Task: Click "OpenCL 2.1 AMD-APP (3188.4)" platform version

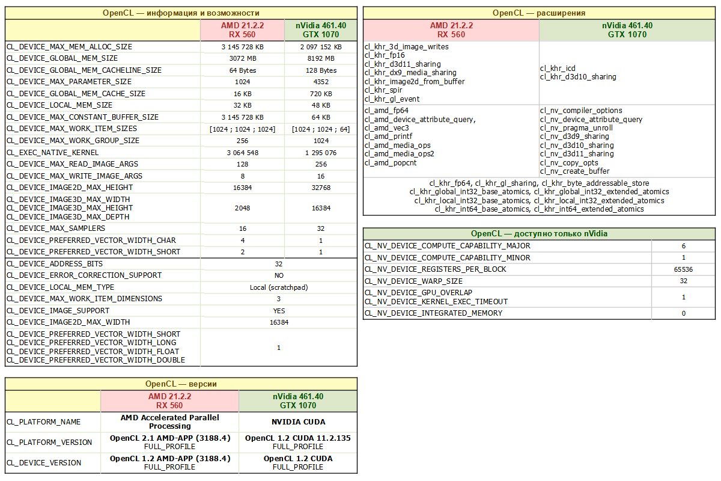Action: [169, 438]
